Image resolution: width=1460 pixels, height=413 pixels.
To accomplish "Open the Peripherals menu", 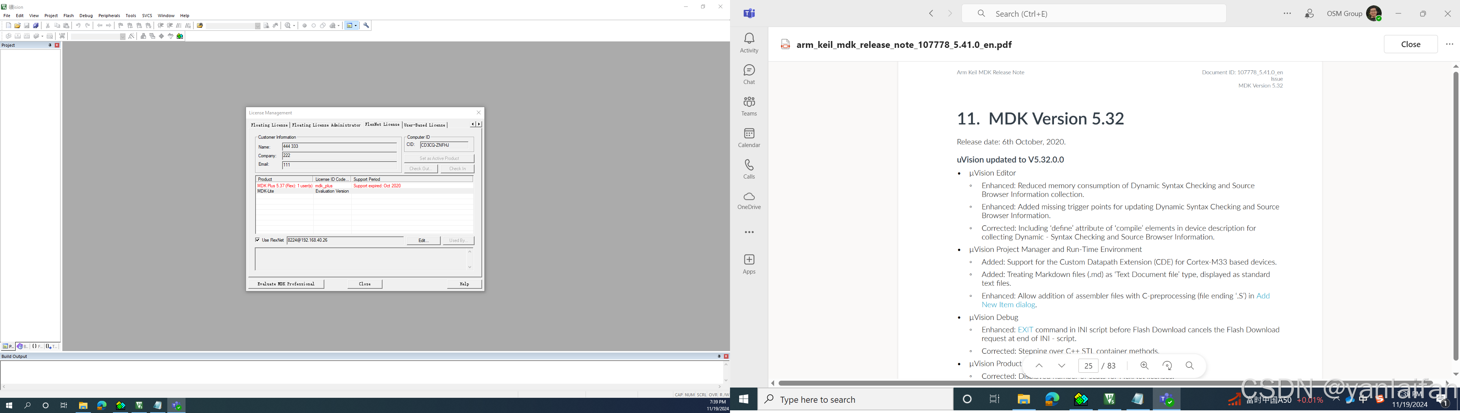I will tap(109, 16).
